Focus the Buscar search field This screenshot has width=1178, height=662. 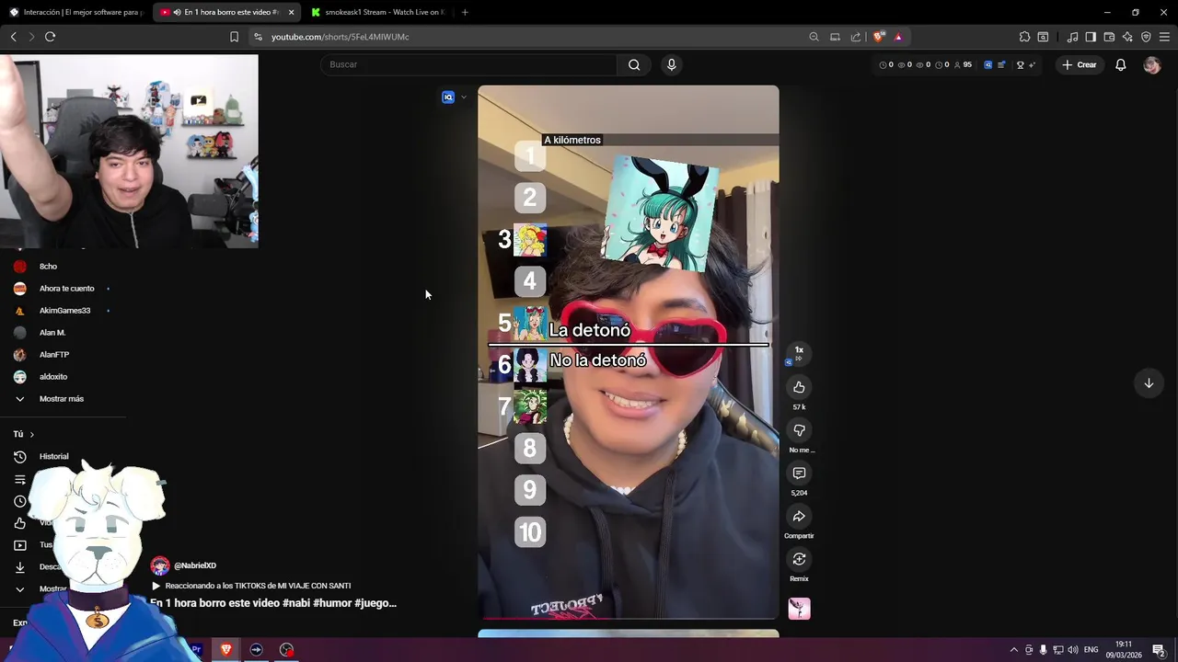469,64
